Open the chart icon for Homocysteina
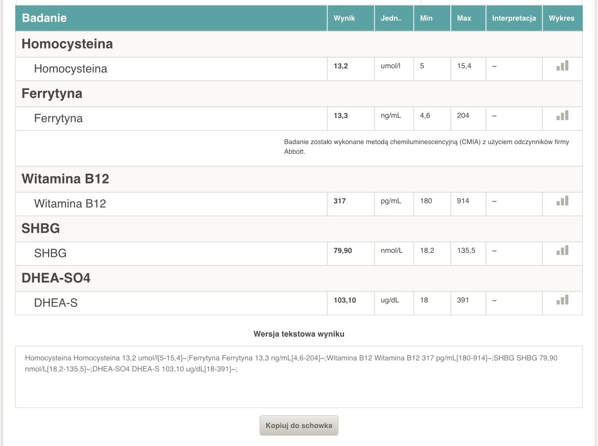598x446 pixels. (x=562, y=66)
